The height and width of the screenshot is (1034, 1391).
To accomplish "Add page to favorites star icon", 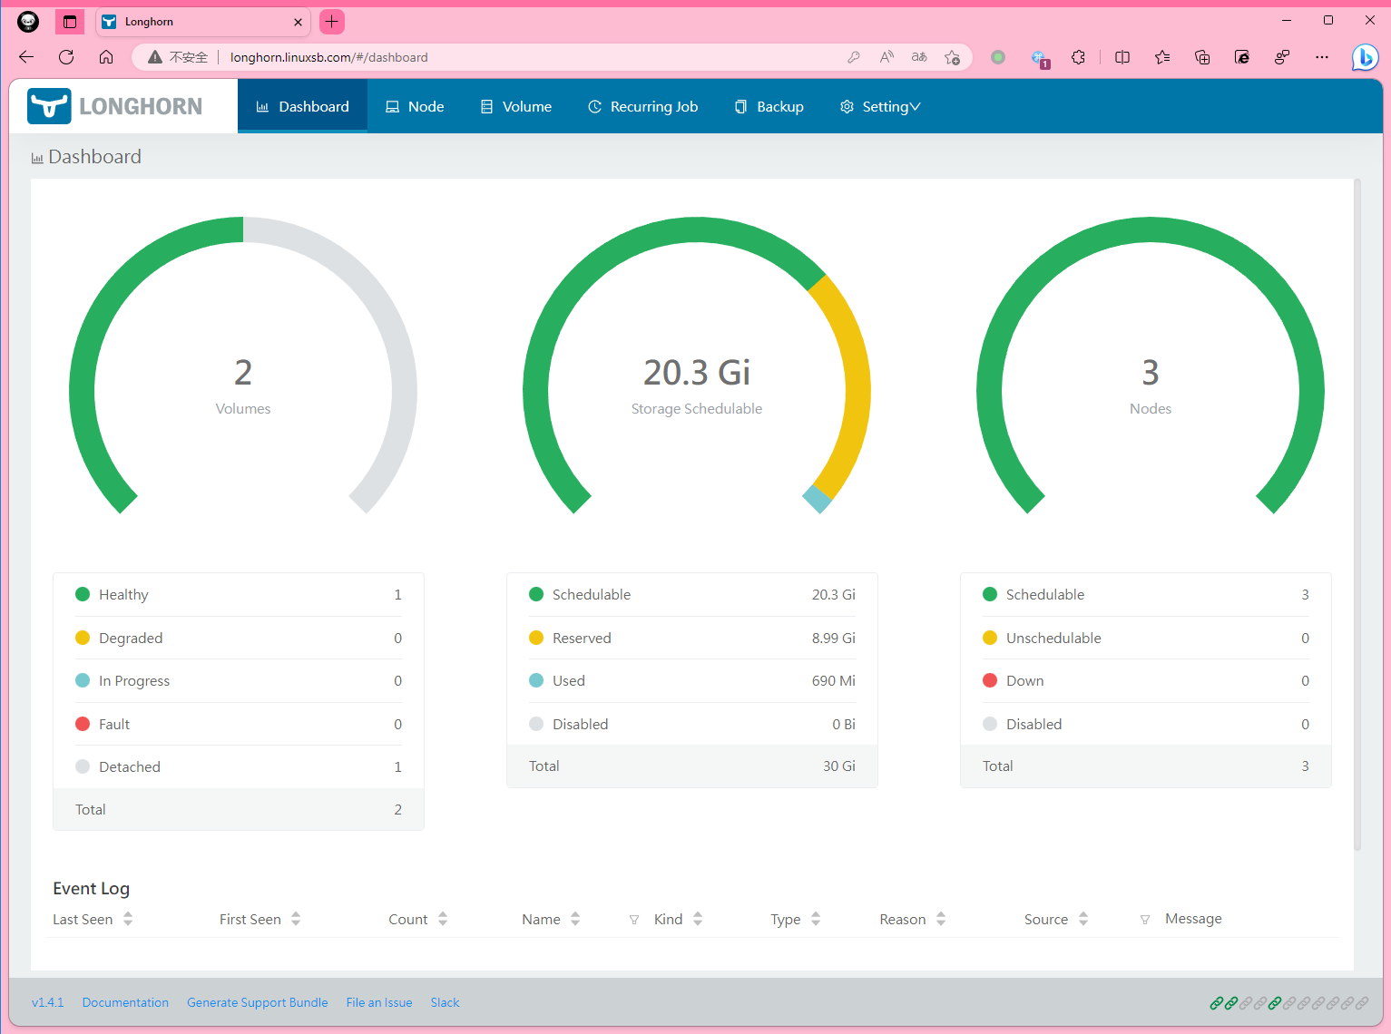I will pyautogui.click(x=952, y=57).
